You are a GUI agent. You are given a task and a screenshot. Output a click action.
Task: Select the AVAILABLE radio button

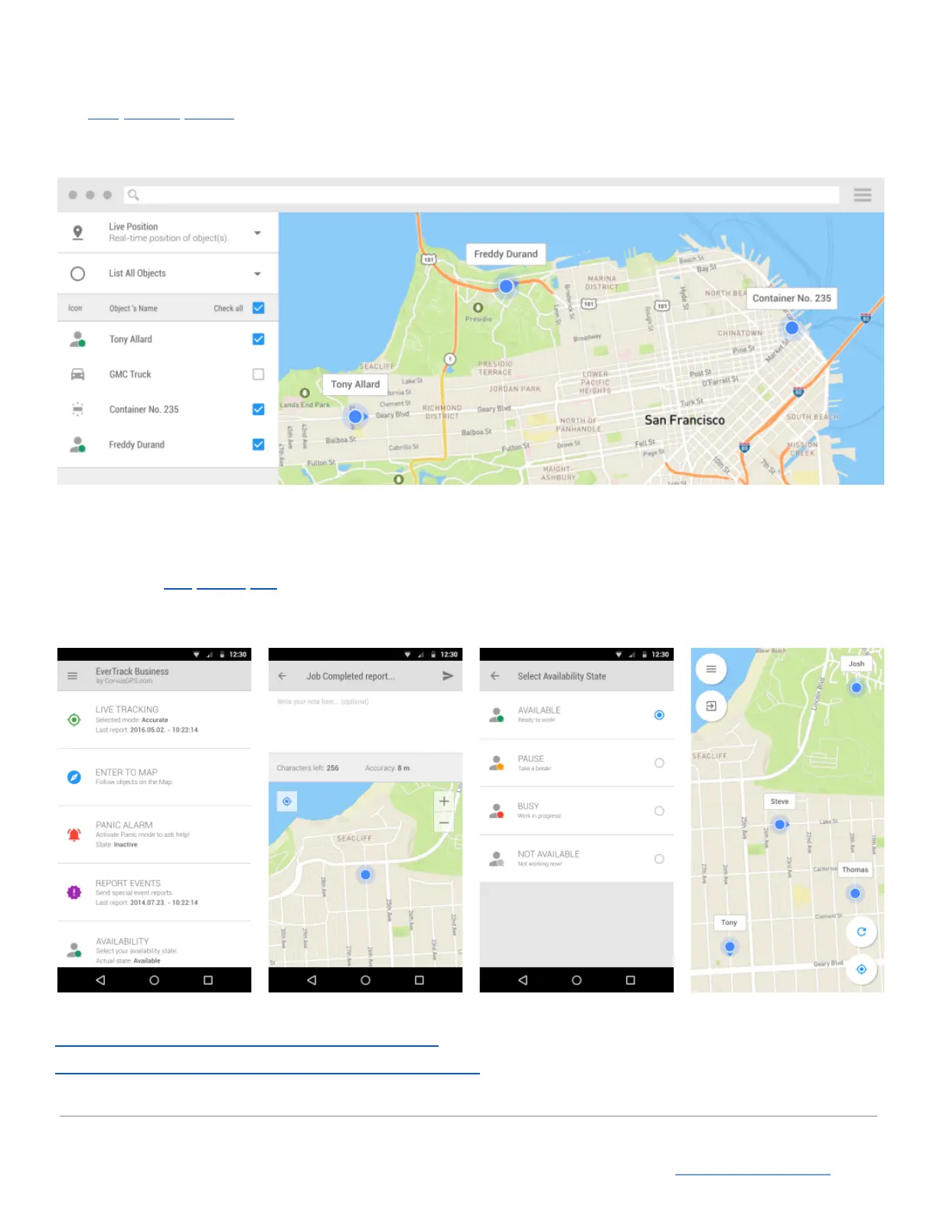pyautogui.click(x=659, y=714)
